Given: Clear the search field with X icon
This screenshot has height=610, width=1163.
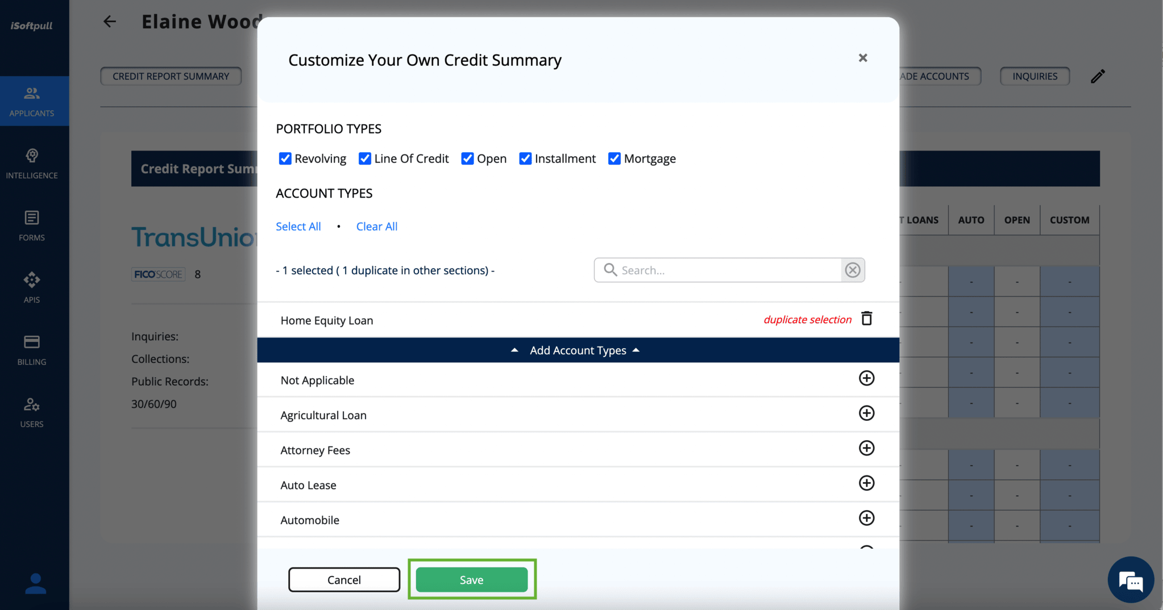Looking at the screenshot, I should (x=852, y=270).
